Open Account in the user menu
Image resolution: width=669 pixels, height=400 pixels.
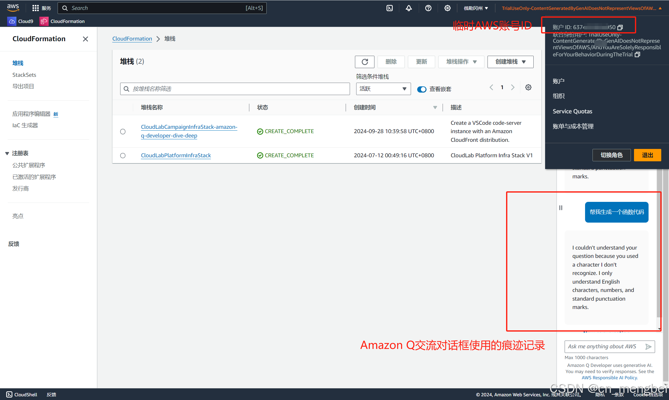[558, 81]
